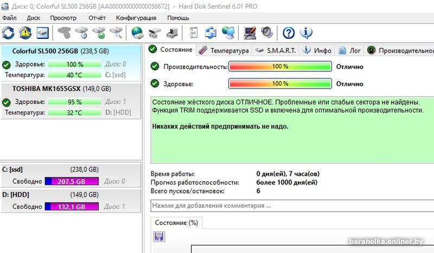Click the disk with magnifying glass icon
The image size is (434, 253).
tap(116, 33)
